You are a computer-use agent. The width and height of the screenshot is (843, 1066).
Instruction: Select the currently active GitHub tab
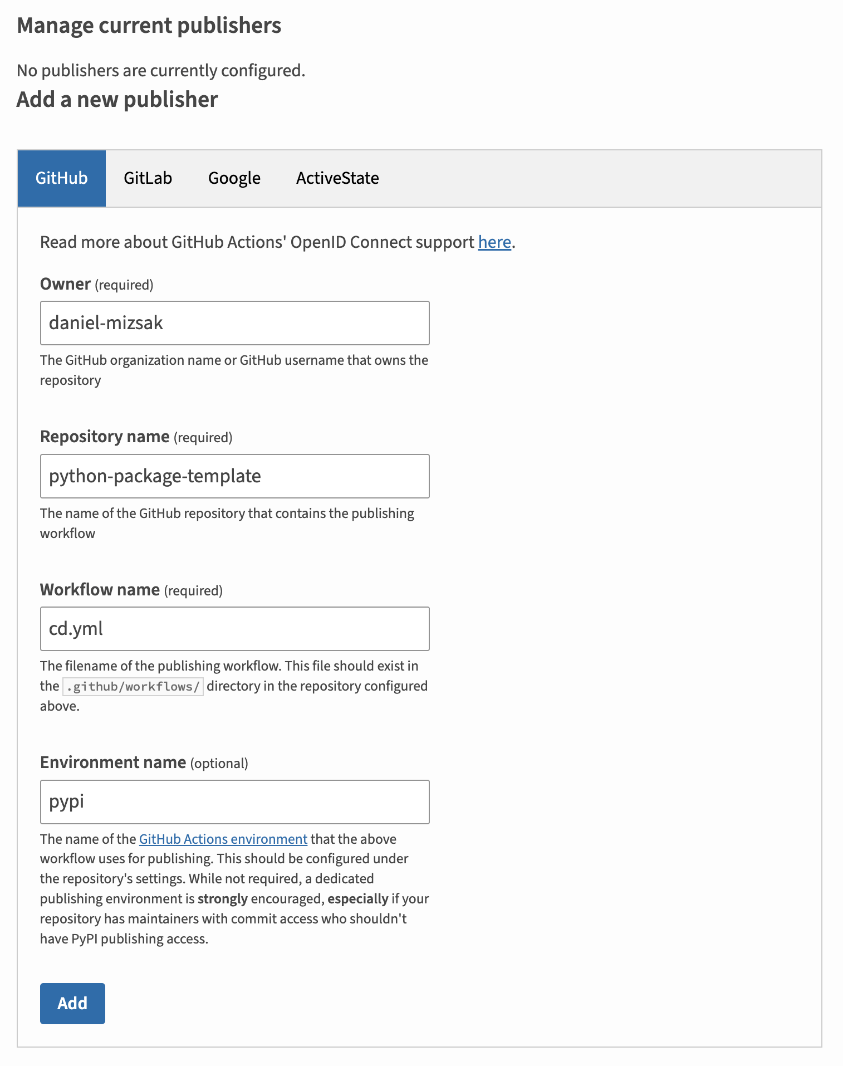pos(61,178)
